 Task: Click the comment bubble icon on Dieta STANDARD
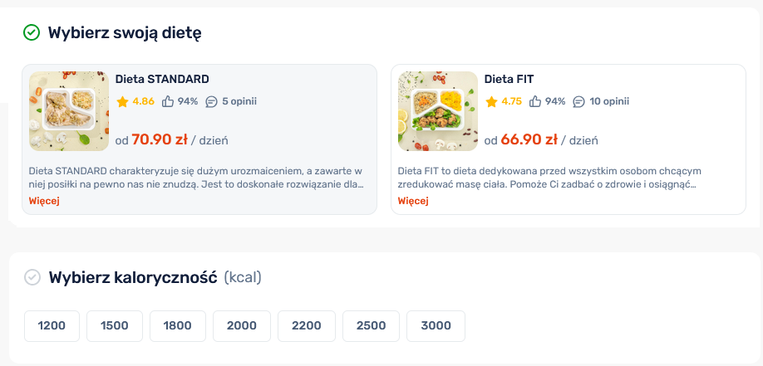pos(211,102)
